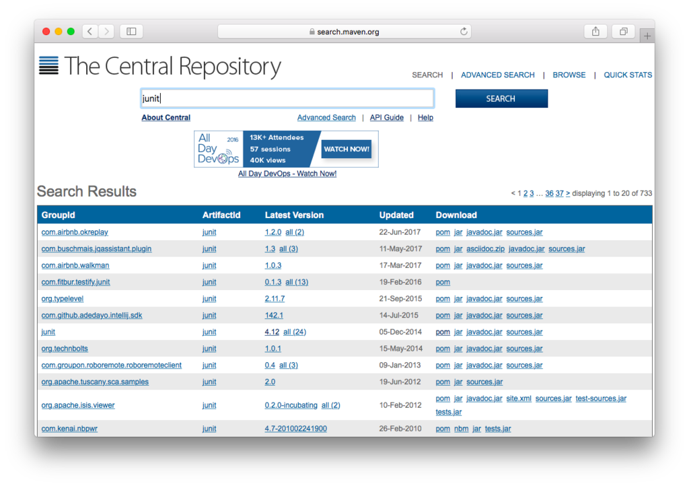Screen dimensions: 689x486
Task: Open Advanced Search link below search box
Action: (x=326, y=117)
